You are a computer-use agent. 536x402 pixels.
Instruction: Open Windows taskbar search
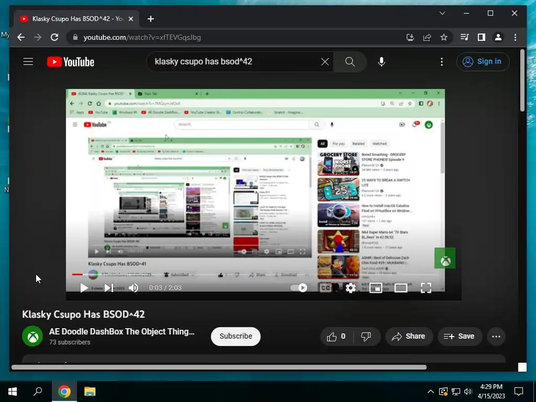click(38, 392)
